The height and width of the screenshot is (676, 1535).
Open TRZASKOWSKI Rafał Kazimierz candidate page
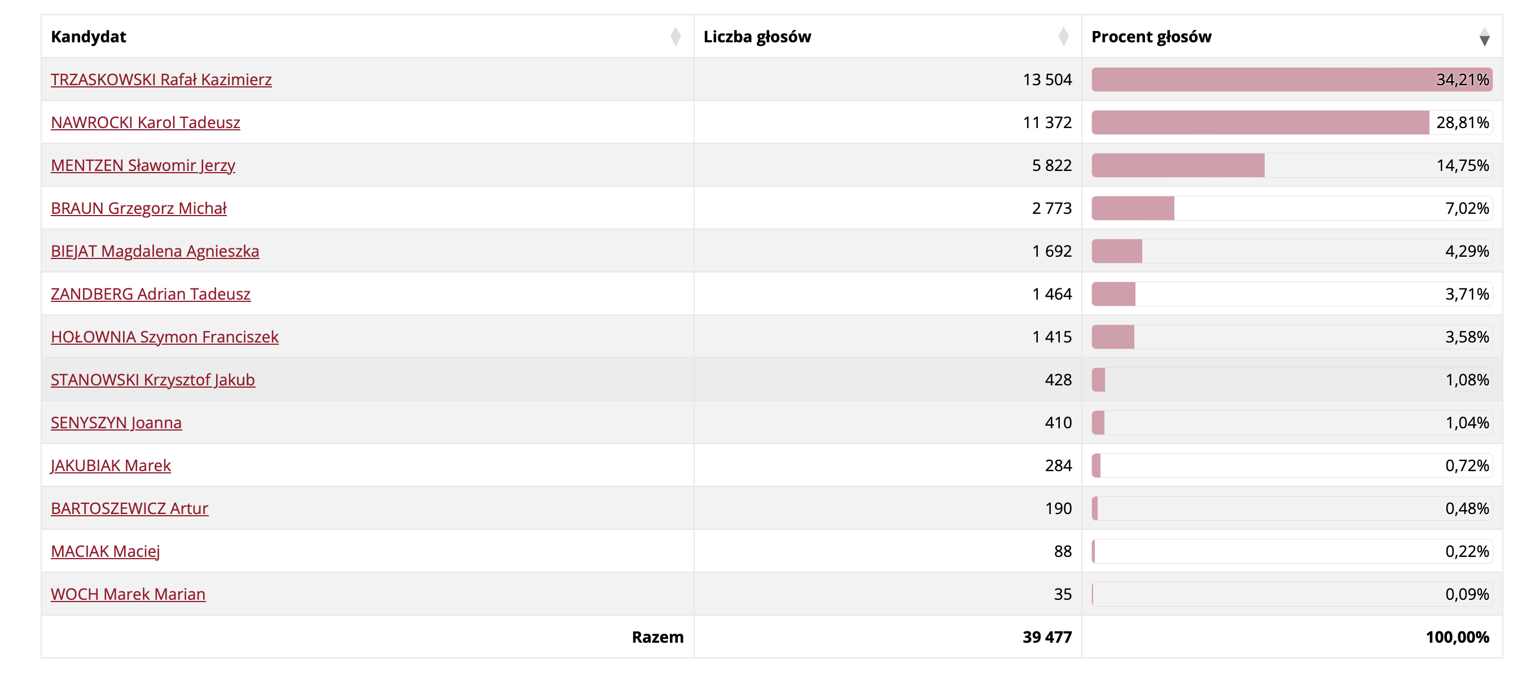pyautogui.click(x=161, y=80)
